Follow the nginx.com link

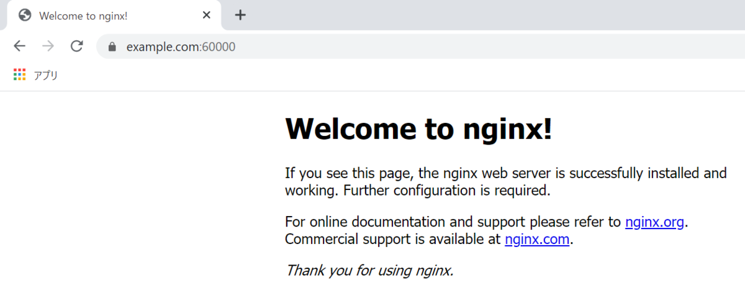[x=537, y=239]
